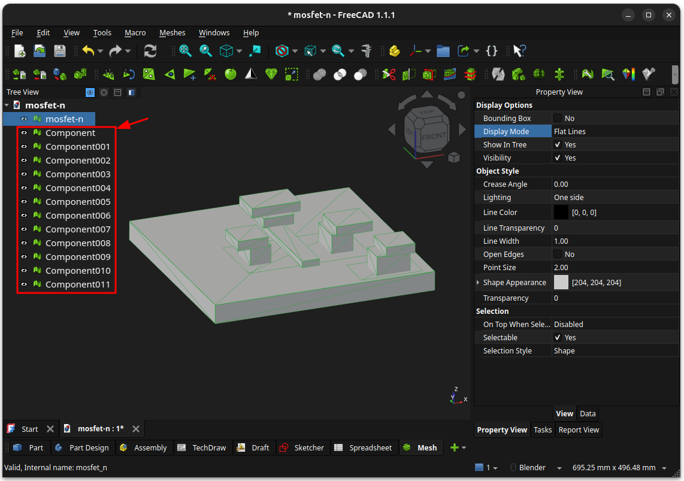Click the Measure caliper icon
Screen dimensions: 684x481
[367, 51]
